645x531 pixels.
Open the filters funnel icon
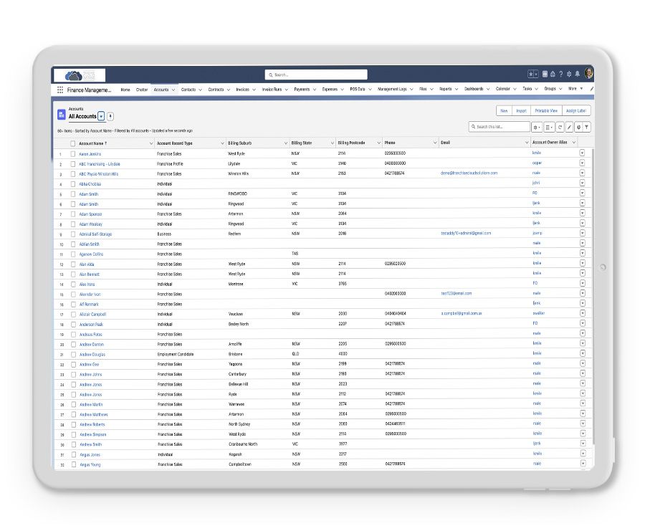click(587, 127)
